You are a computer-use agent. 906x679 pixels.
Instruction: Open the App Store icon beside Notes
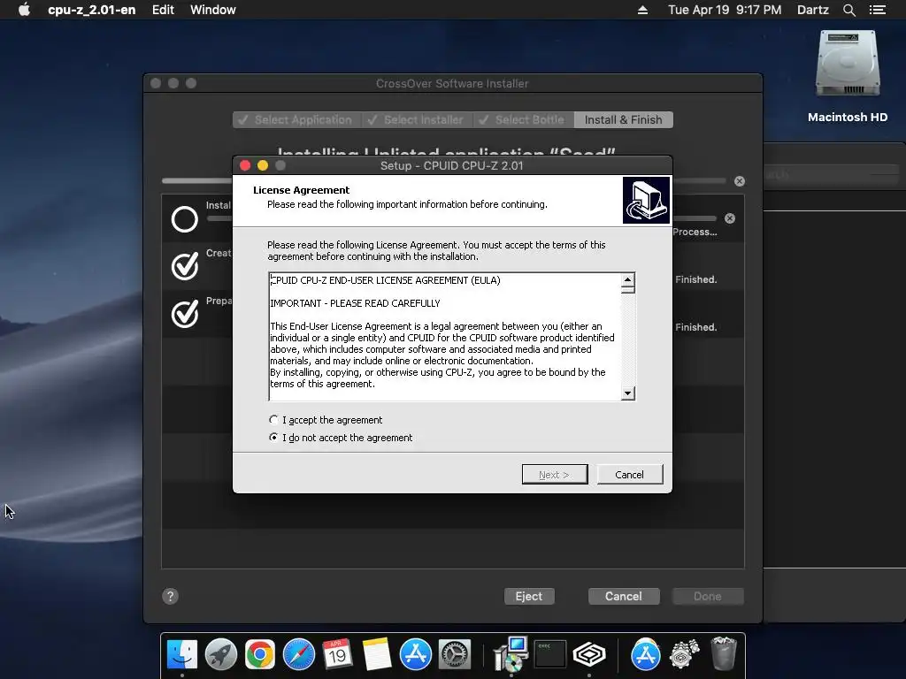(x=416, y=655)
